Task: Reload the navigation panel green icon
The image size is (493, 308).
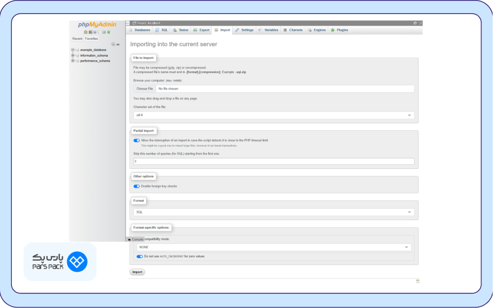Action: pyautogui.click(x=108, y=32)
